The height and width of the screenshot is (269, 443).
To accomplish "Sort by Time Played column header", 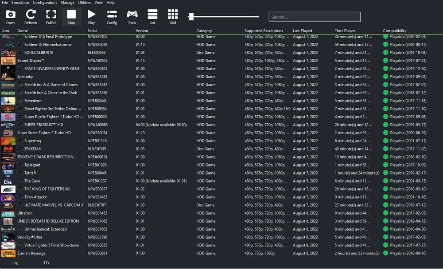I will 345,31.
